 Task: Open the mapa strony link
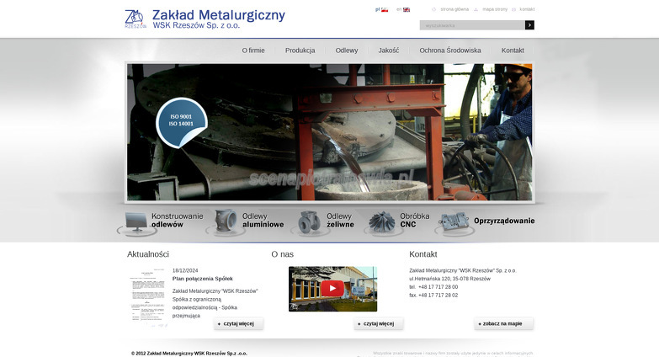[495, 9]
